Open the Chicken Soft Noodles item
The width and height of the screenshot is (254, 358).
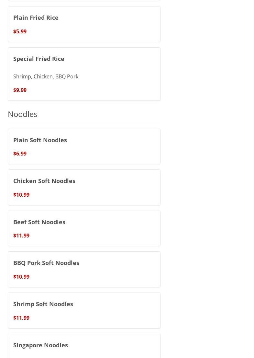coord(84,188)
